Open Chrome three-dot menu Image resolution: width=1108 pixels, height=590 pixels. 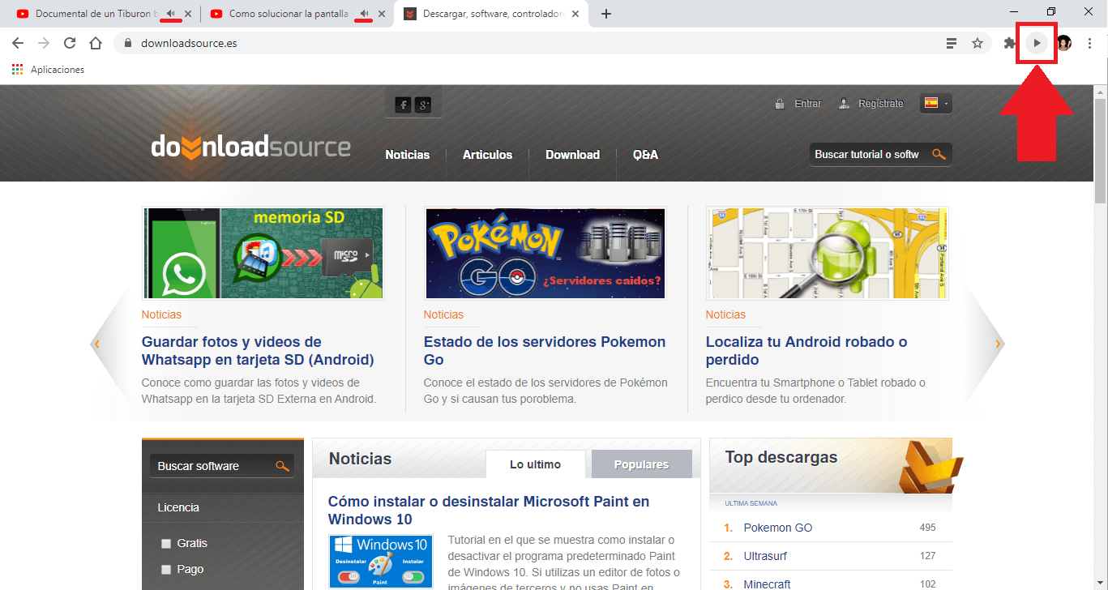(x=1089, y=43)
